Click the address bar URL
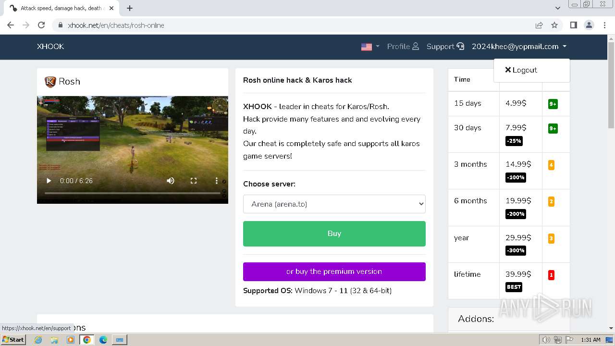 pos(116,25)
